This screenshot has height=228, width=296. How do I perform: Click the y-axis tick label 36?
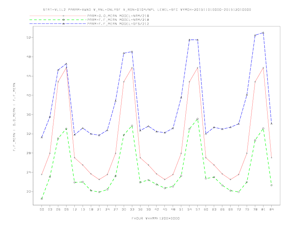pos(28,115)
